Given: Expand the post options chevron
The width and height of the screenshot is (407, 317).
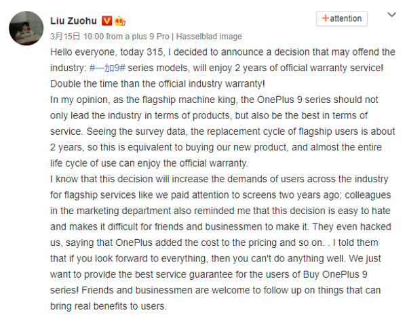Looking at the screenshot, I should coord(391,15).
